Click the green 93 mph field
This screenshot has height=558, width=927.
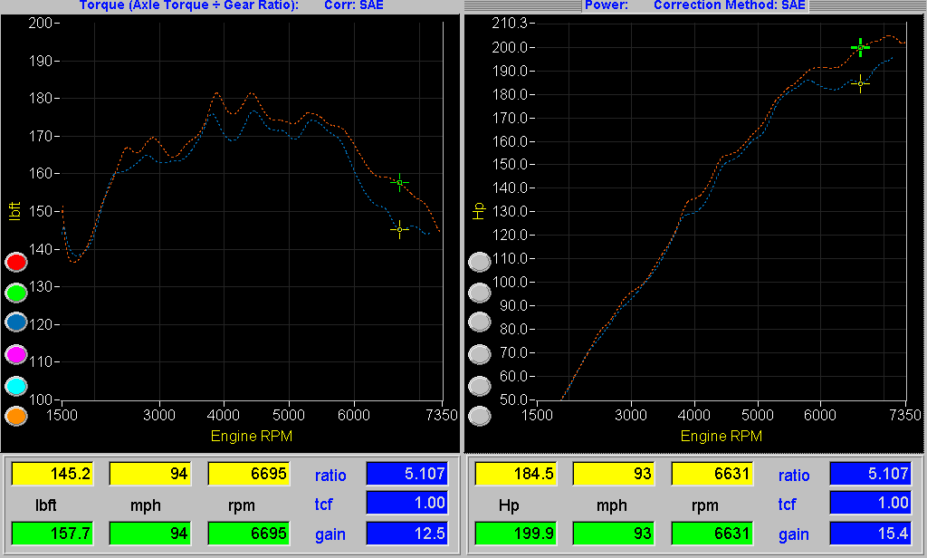[x=615, y=534]
